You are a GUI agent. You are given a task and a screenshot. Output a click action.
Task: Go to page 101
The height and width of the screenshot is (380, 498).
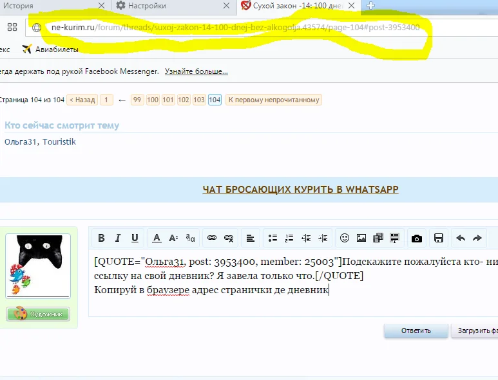tap(168, 100)
